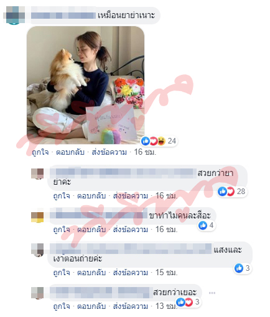Open the dog photo attached to top comment
The width and height of the screenshot is (270, 317).
click(x=85, y=85)
